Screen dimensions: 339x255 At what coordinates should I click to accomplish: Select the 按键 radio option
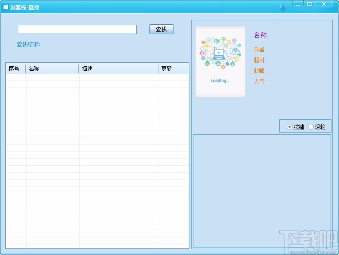pos(295,127)
